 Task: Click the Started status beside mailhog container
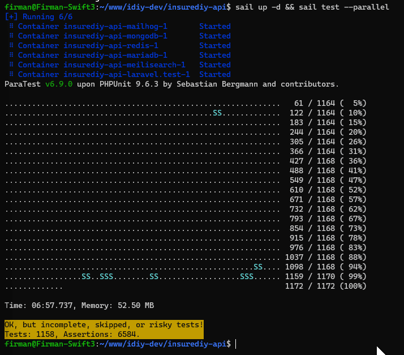[214, 27]
